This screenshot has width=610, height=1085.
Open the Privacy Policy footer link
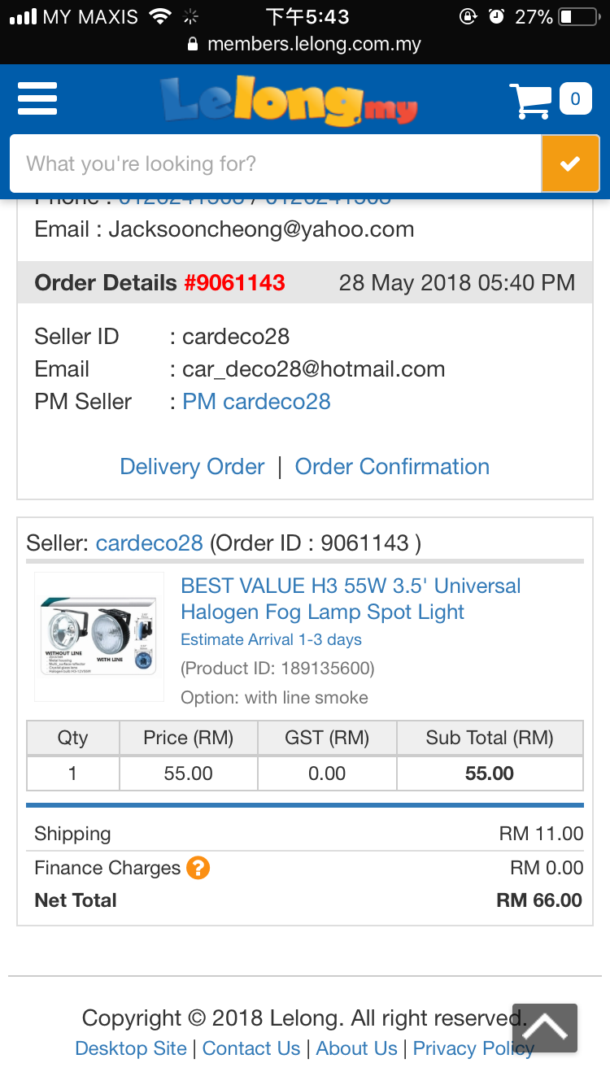pos(473,1048)
